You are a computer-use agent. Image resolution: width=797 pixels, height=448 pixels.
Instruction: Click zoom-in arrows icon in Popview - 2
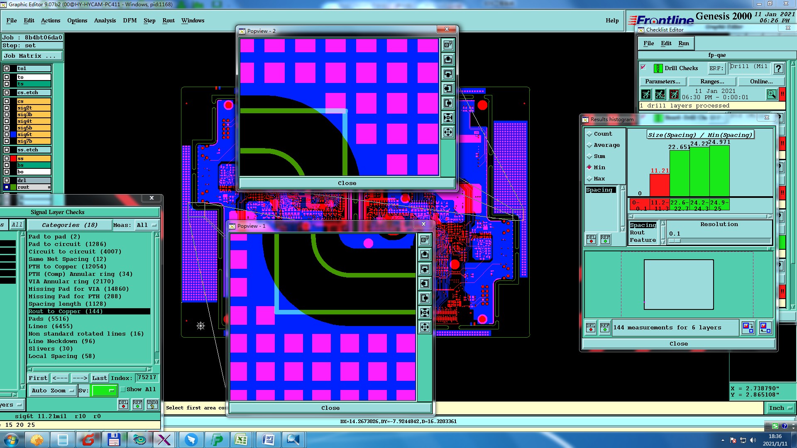pyautogui.click(x=448, y=117)
